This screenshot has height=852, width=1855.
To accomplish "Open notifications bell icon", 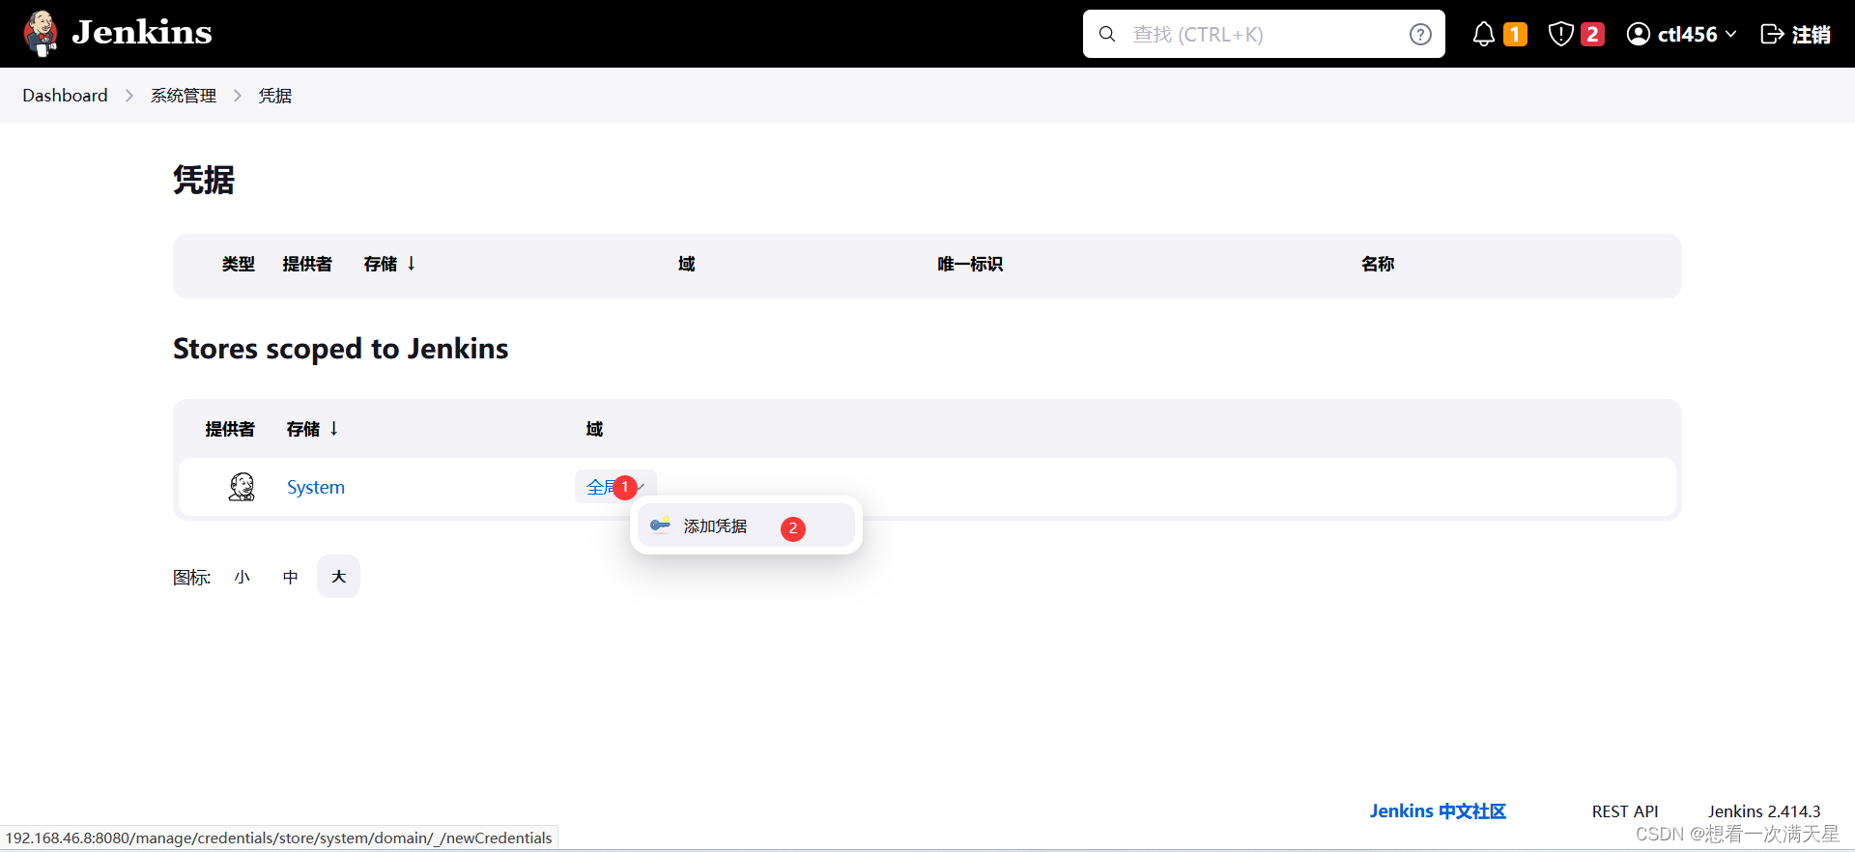I will coord(1483,34).
